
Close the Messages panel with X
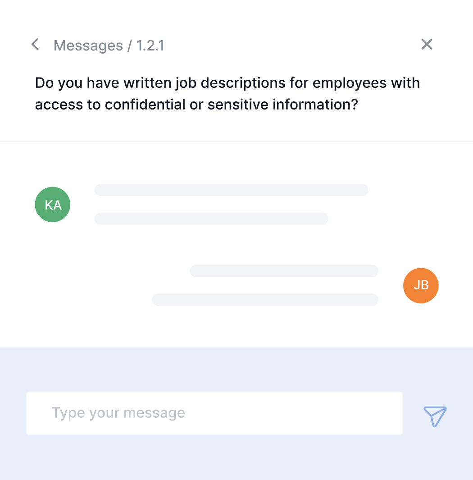[x=427, y=44]
